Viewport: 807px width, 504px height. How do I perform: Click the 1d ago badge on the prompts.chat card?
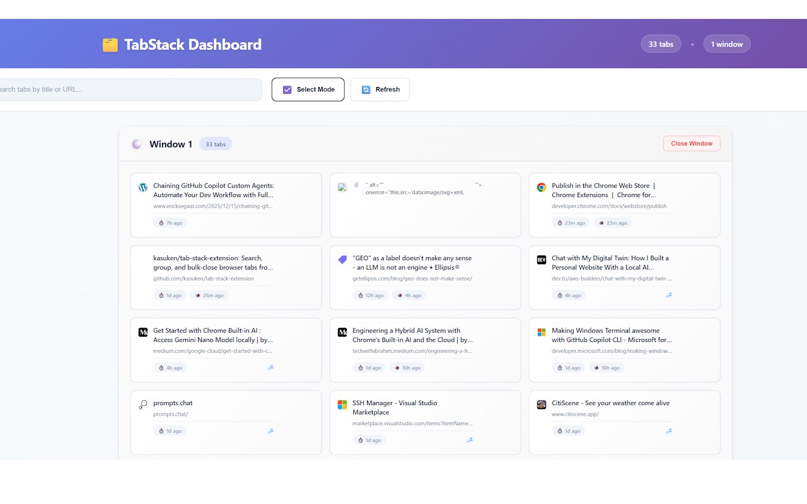tap(170, 431)
